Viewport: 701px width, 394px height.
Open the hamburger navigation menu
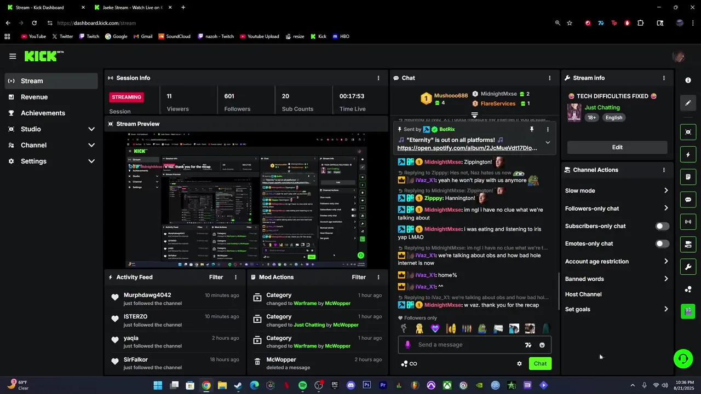[x=13, y=56]
